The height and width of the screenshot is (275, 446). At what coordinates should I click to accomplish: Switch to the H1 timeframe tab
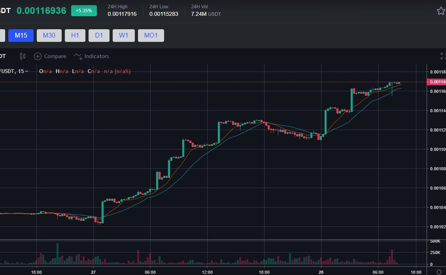tap(75, 35)
